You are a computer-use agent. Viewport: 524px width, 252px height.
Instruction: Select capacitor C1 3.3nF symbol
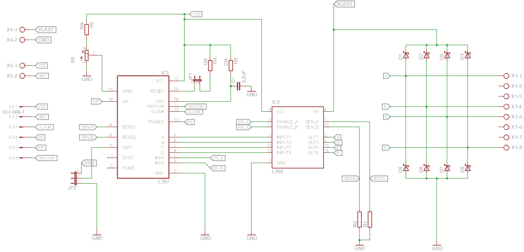click(238, 86)
